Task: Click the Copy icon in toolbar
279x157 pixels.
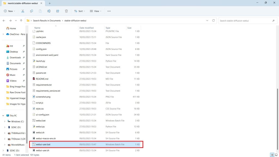Action: coord(32,11)
